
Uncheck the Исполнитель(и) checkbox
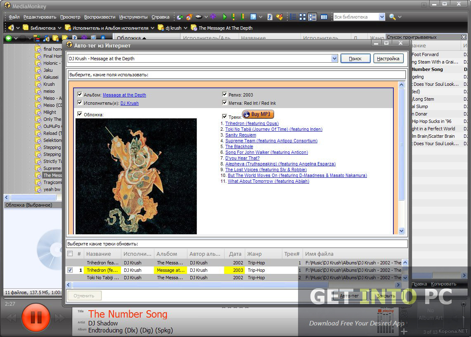pyautogui.click(x=80, y=103)
